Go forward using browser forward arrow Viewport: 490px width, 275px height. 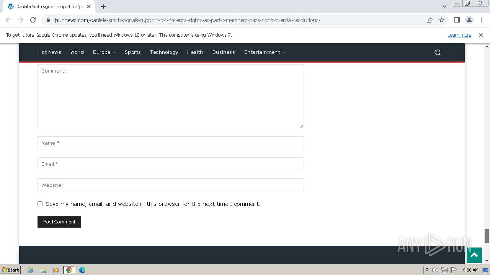(x=21, y=20)
